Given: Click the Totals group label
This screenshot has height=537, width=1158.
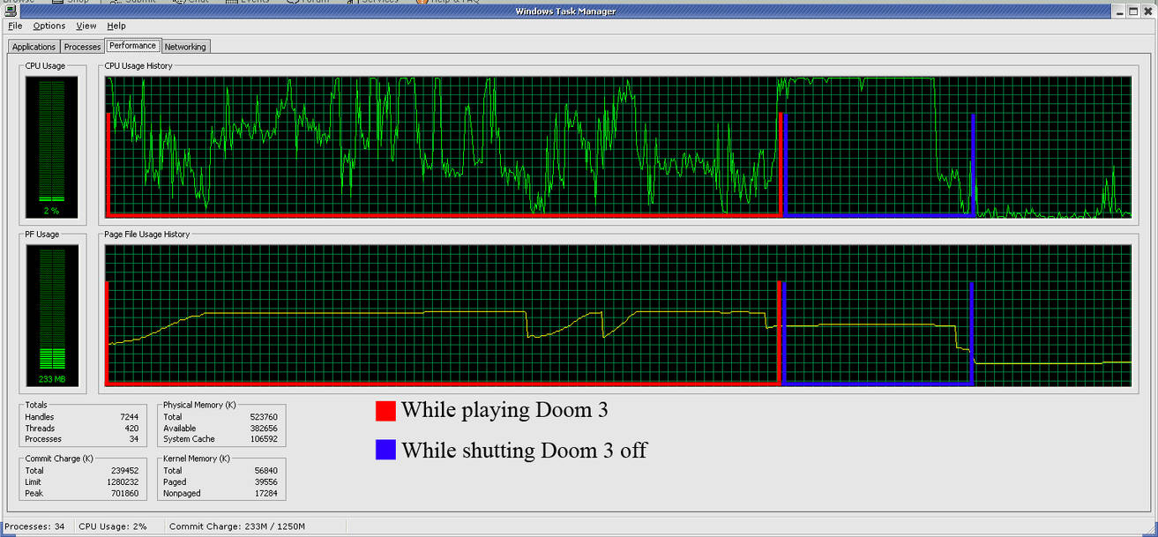Looking at the screenshot, I should 37,405.
